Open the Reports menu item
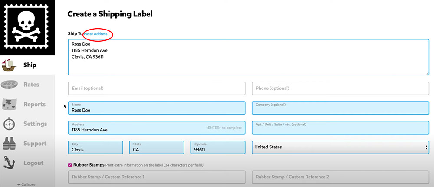The height and width of the screenshot is (187, 434). (x=34, y=104)
